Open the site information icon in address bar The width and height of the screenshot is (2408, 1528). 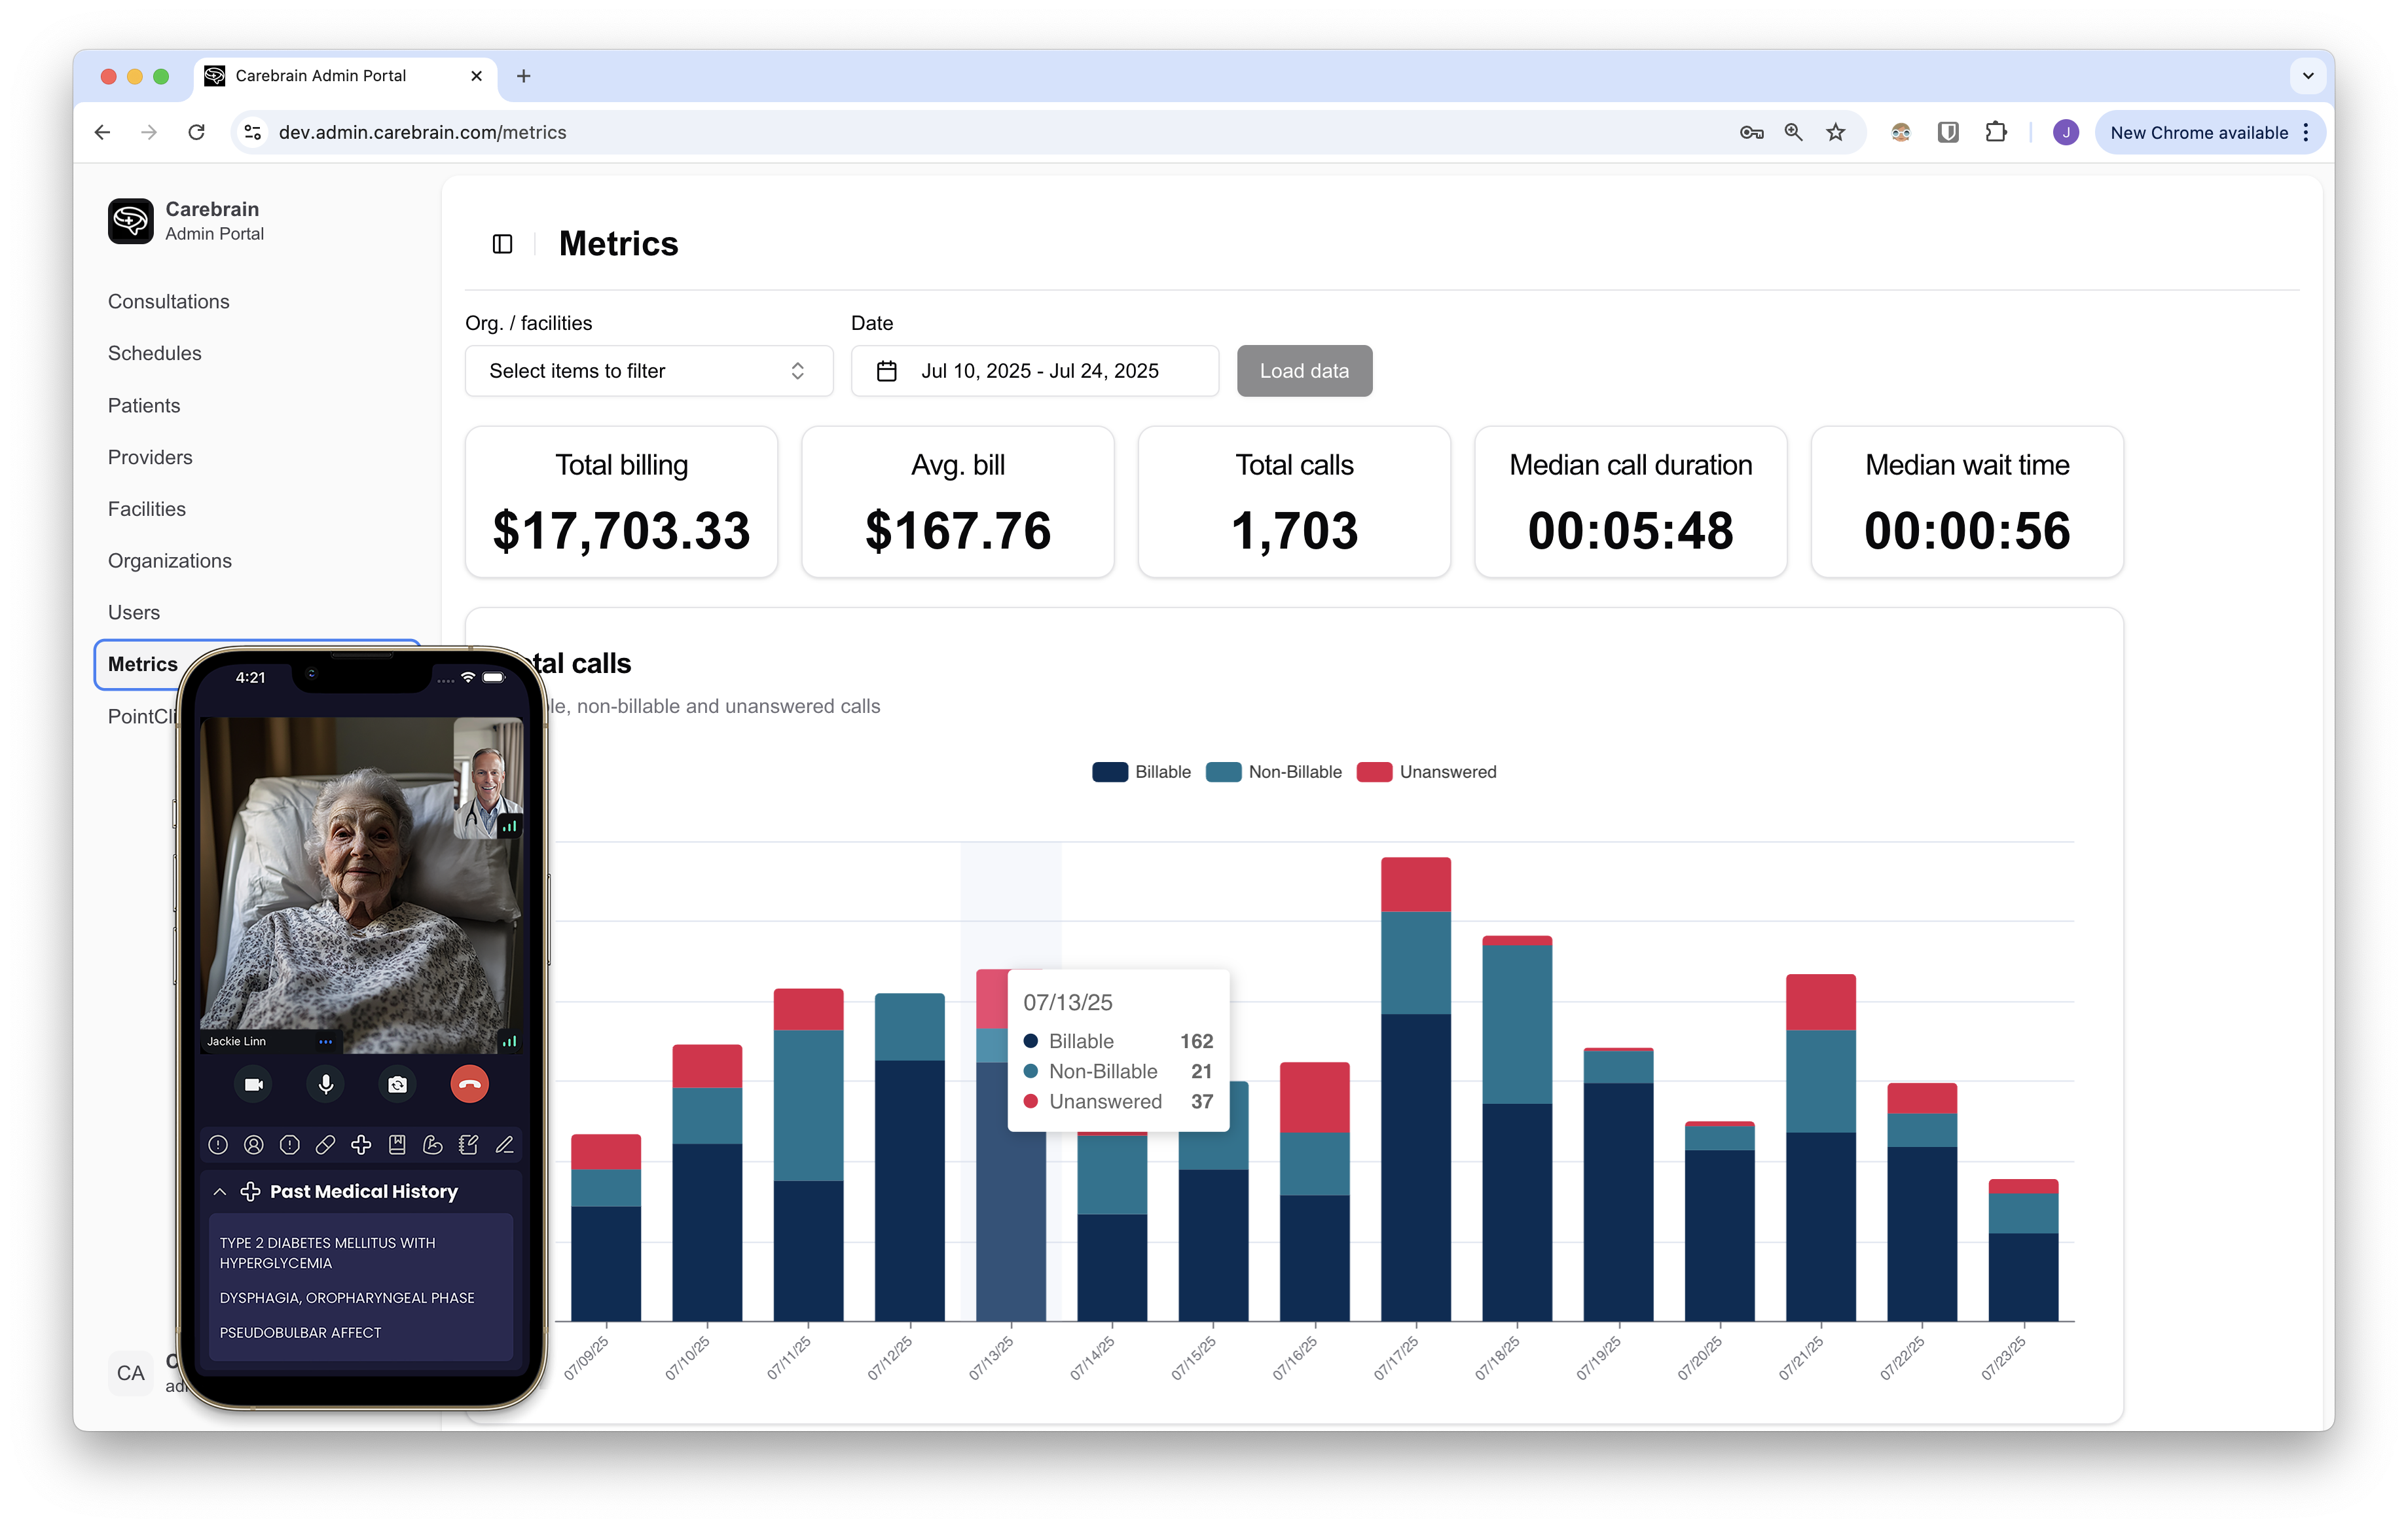click(253, 132)
